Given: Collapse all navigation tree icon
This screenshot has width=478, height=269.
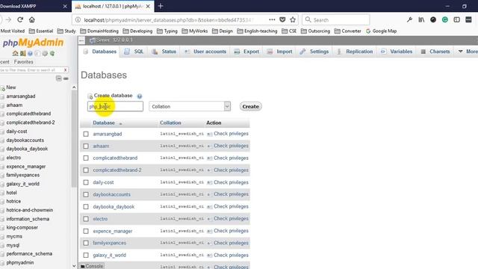Looking at the screenshot, I should tap(58, 78).
